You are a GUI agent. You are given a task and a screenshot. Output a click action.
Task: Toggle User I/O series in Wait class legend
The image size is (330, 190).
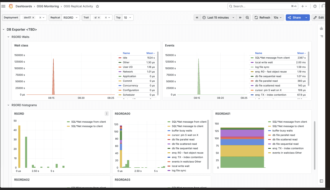tap(128, 67)
